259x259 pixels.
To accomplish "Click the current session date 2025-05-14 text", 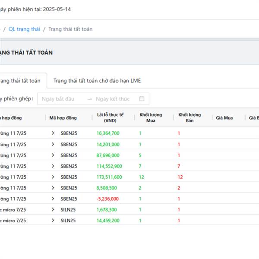I will pos(57,9).
